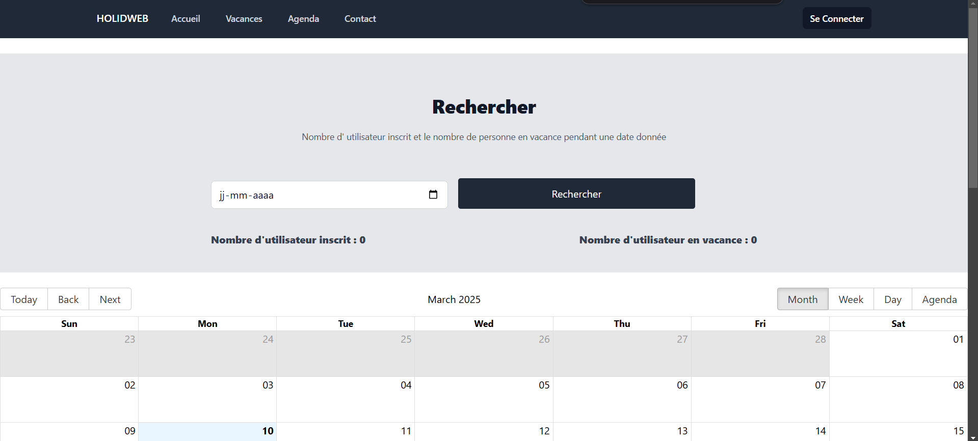Go to the Accueil page

click(186, 19)
